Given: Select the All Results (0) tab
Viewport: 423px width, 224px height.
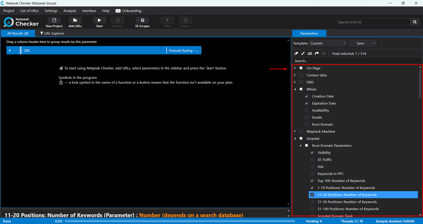Looking at the screenshot, I should click(x=18, y=33).
